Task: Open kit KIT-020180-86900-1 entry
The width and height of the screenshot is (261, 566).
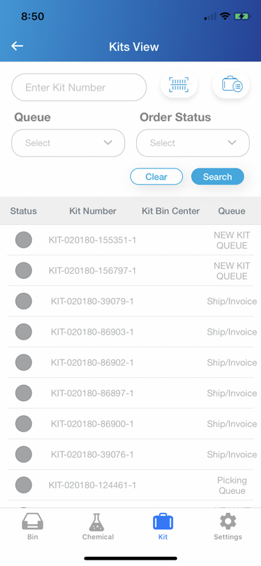Action: click(x=130, y=424)
